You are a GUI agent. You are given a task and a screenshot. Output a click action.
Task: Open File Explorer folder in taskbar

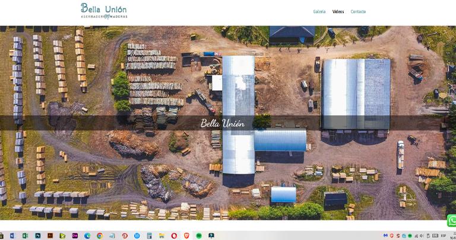tap(161, 236)
